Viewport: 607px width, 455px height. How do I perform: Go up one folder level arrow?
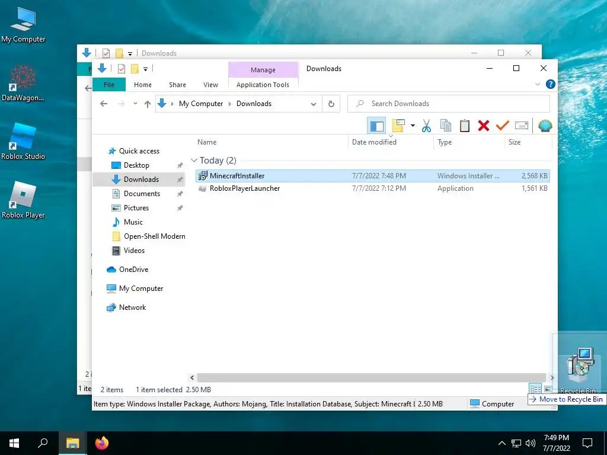(148, 104)
